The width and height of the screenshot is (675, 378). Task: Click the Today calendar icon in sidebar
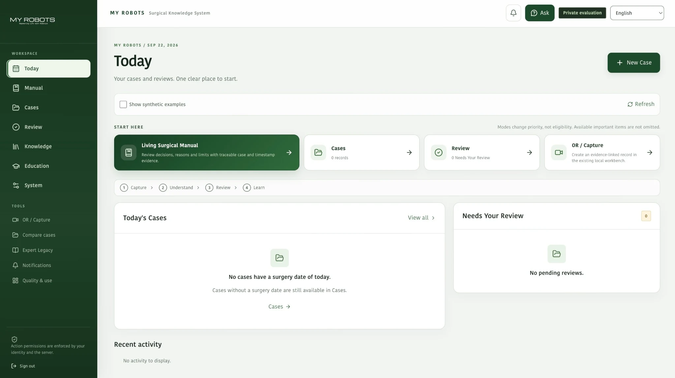[x=16, y=69]
